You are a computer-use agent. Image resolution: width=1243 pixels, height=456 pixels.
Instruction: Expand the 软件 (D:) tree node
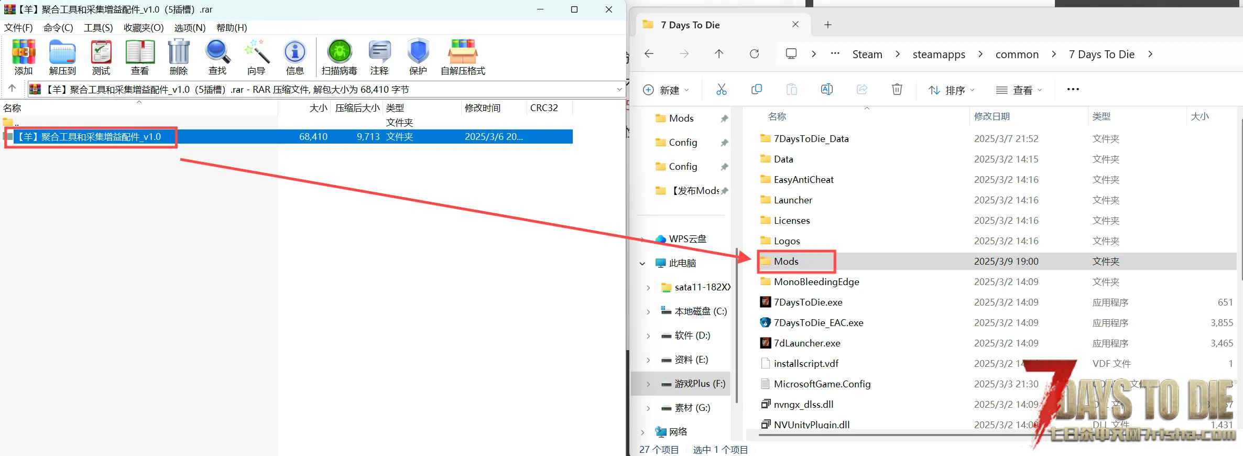(x=648, y=336)
